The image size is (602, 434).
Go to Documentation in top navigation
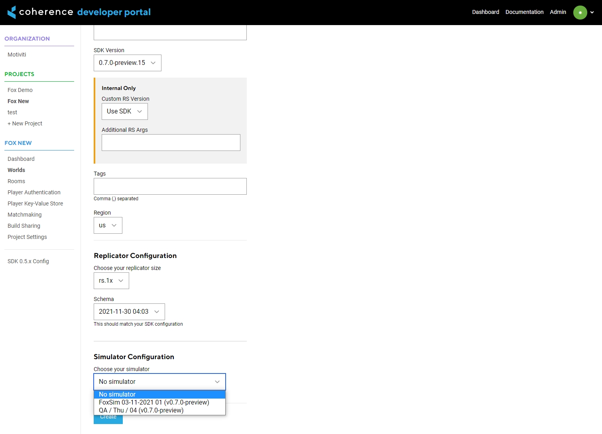pos(524,12)
